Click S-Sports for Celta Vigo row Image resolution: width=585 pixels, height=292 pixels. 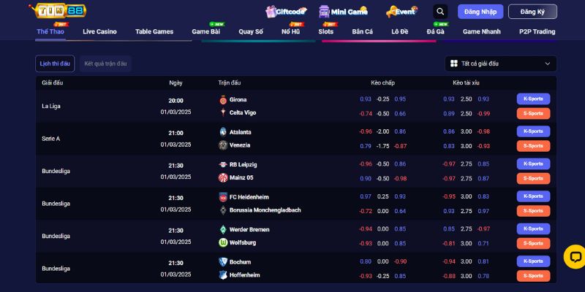534,114
